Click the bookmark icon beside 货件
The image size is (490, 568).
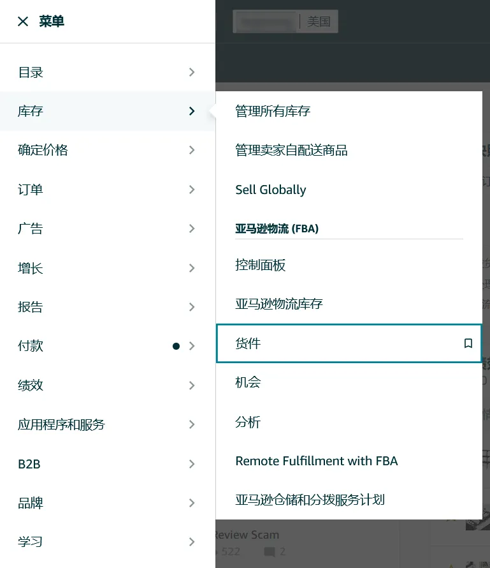tap(468, 343)
